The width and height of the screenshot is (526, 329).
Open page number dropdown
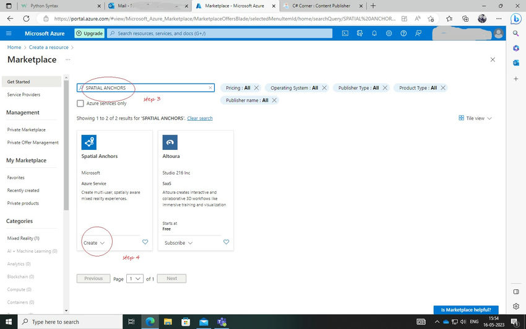(x=135, y=278)
